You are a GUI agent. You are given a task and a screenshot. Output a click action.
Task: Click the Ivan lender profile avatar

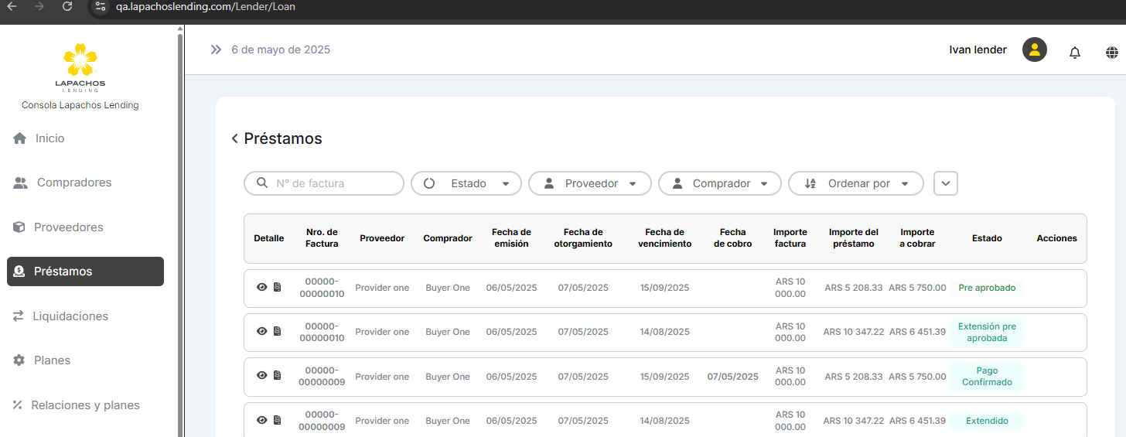1034,50
